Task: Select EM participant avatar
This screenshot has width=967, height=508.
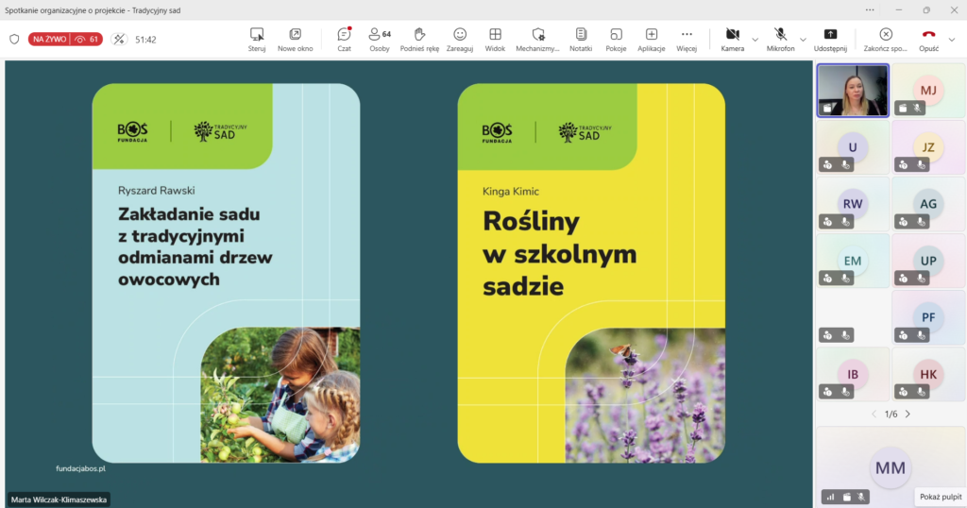Action: [853, 261]
